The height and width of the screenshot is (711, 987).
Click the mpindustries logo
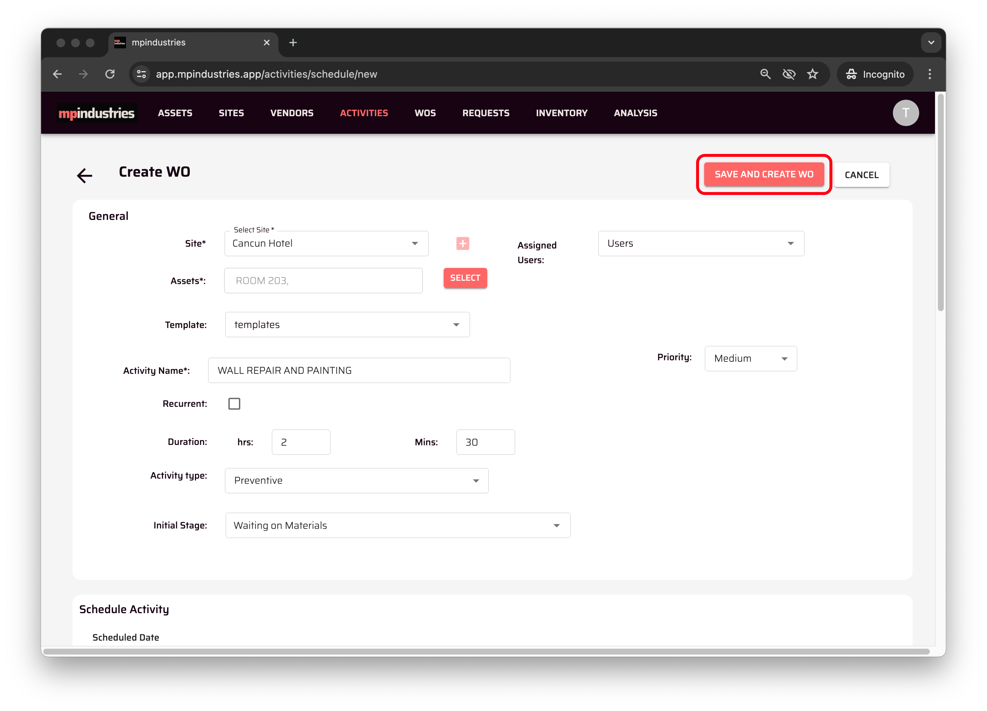pyautogui.click(x=97, y=113)
